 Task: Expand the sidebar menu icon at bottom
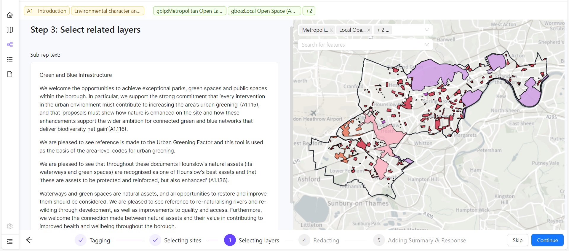[10, 241]
